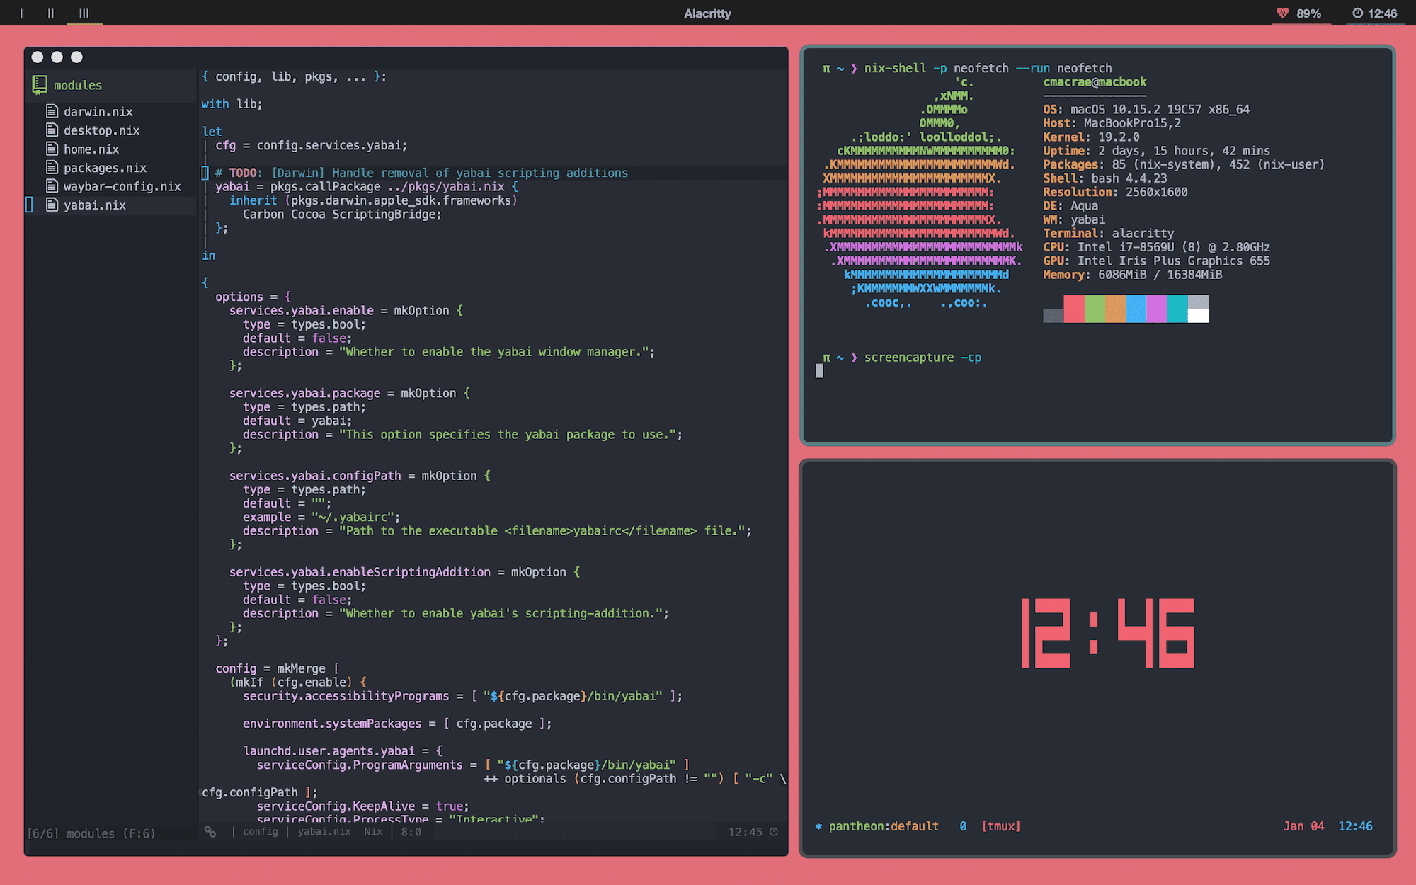
Task: Click the modules folder book icon
Action: (40, 85)
